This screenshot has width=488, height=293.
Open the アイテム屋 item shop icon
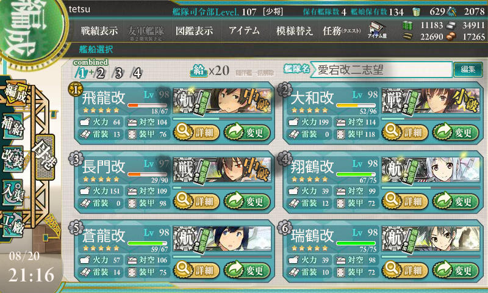click(377, 30)
